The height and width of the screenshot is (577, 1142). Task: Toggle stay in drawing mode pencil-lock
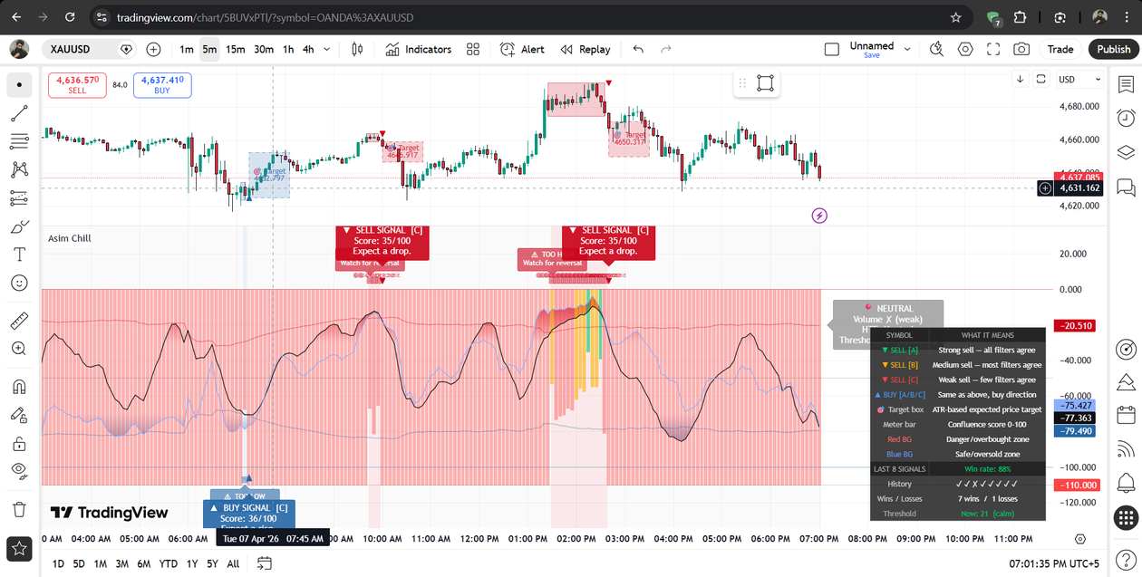pos(19,415)
